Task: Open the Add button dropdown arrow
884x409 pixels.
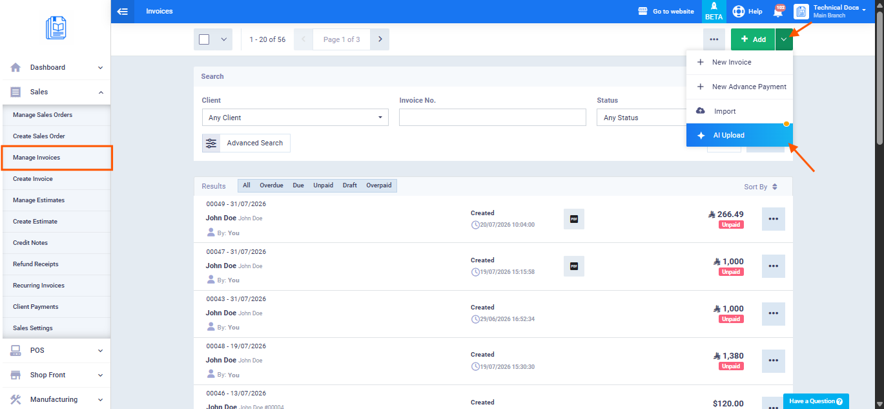Action: [x=784, y=39]
